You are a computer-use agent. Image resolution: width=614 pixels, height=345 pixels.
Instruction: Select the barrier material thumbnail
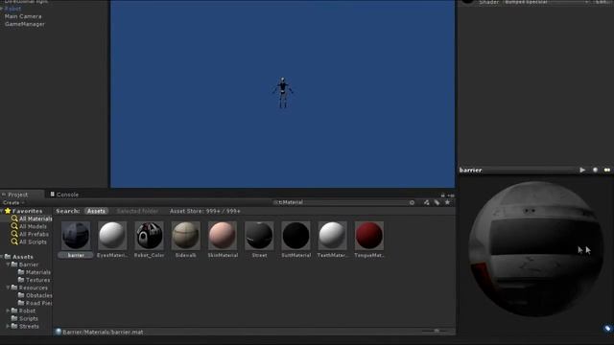coord(76,236)
